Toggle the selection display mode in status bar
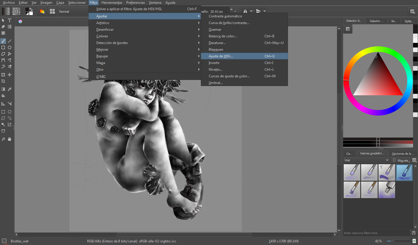The width and height of the screenshot is (418, 245). pos(4,241)
